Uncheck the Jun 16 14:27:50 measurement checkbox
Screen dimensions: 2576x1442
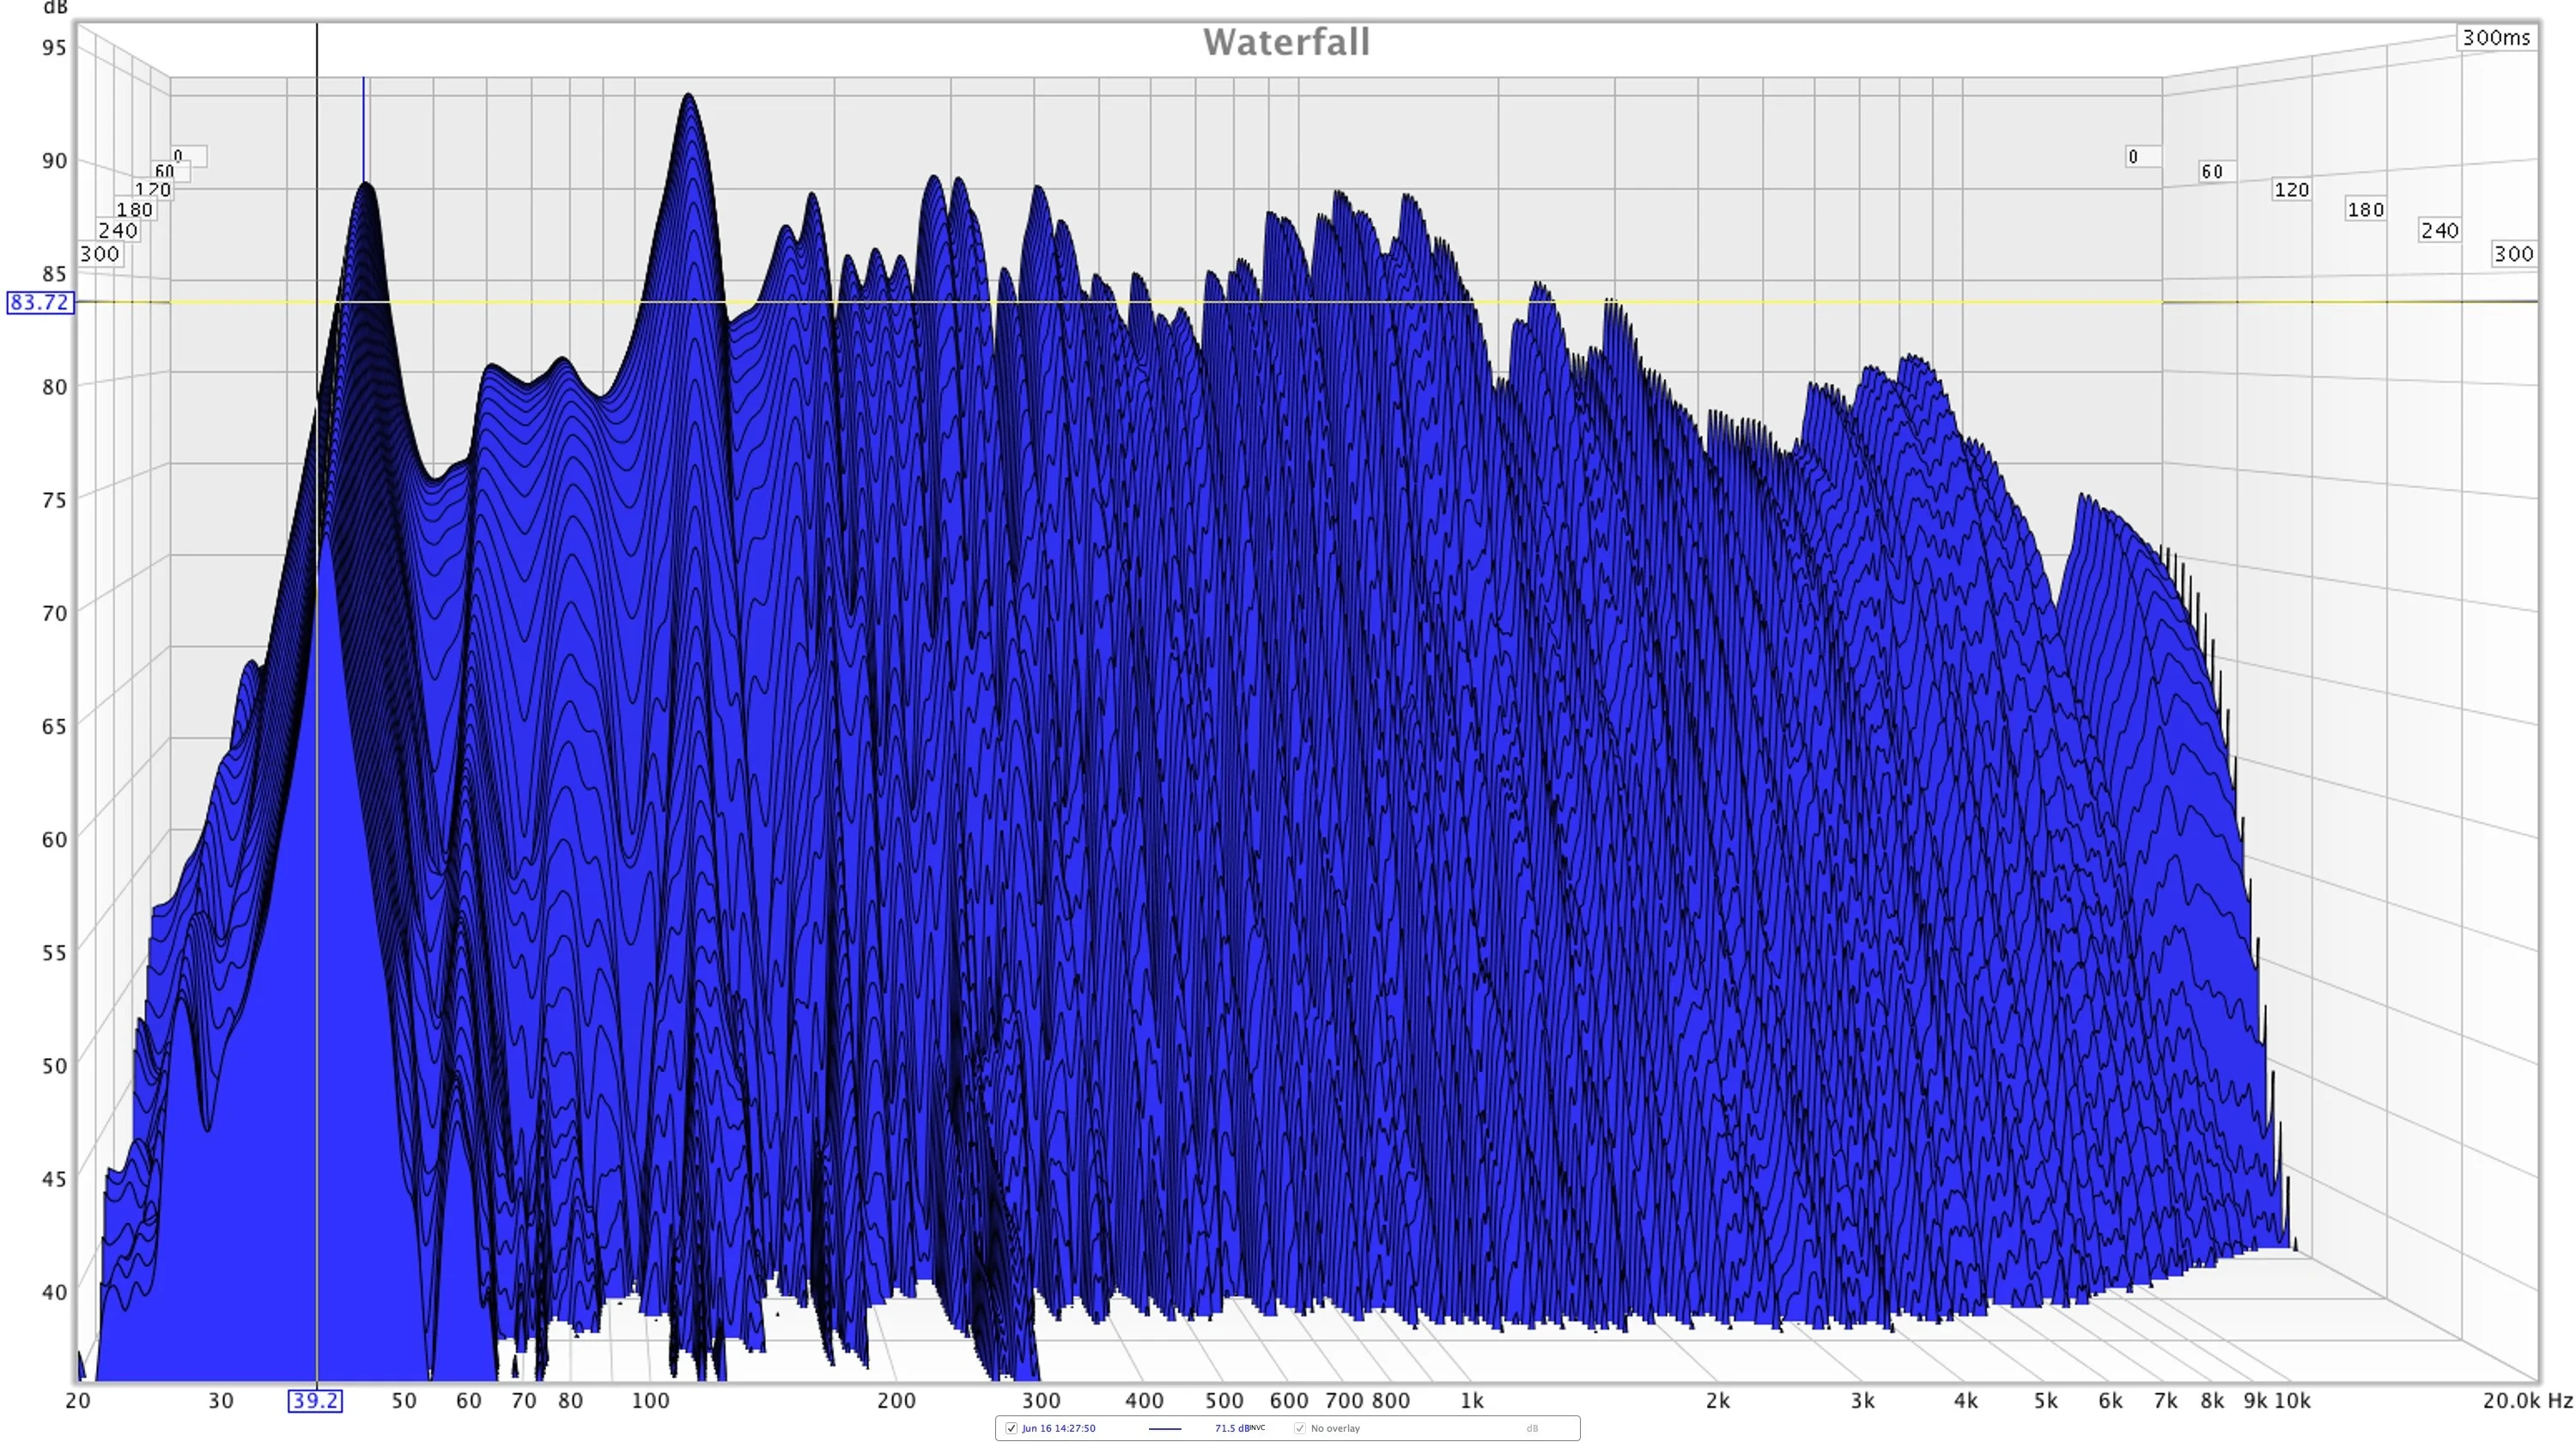(x=1011, y=1428)
